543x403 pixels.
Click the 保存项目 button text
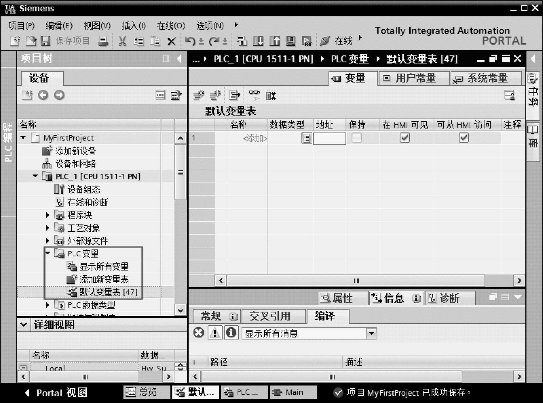click(73, 41)
